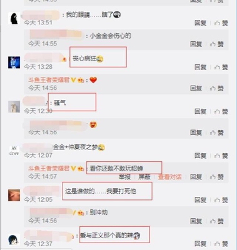Like the 13:51 comment about eyes
237x250 pixels.
coord(221,23)
